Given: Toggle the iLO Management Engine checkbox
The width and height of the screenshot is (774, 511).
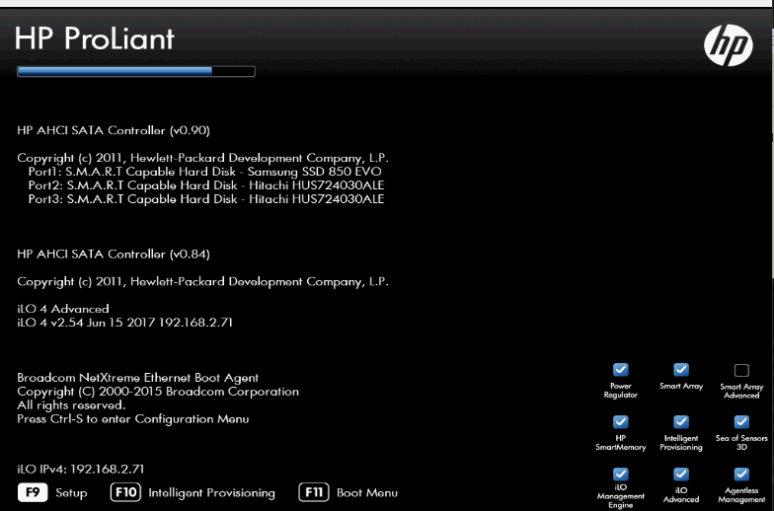Looking at the screenshot, I should pos(621,474).
